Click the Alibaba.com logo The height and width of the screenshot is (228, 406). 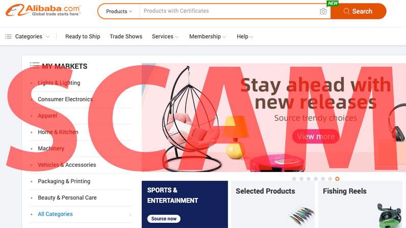pyautogui.click(x=43, y=10)
